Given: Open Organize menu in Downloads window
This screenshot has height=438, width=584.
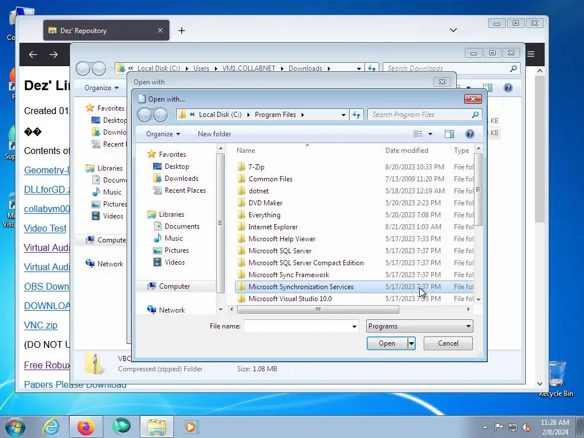Looking at the screenshot, I should click(102, 88).
